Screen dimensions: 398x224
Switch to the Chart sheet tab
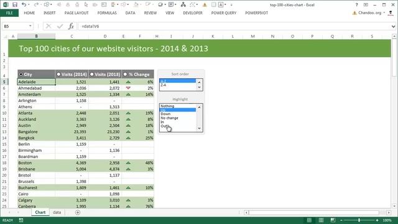[x=40, y=212]
